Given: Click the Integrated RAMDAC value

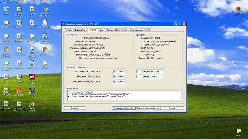Looking at the screenshot, I should click(x=97, y=48).
